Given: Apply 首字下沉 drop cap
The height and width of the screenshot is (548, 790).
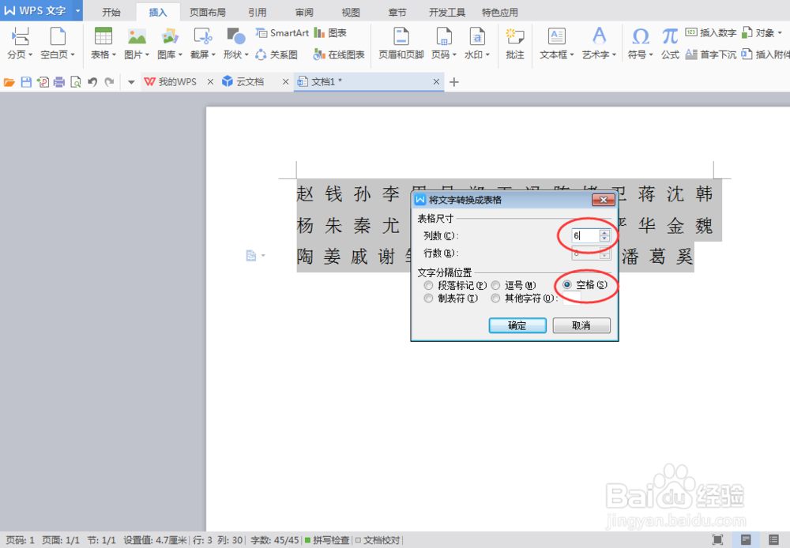Looking at the screenshot, I should click(711, 54).
